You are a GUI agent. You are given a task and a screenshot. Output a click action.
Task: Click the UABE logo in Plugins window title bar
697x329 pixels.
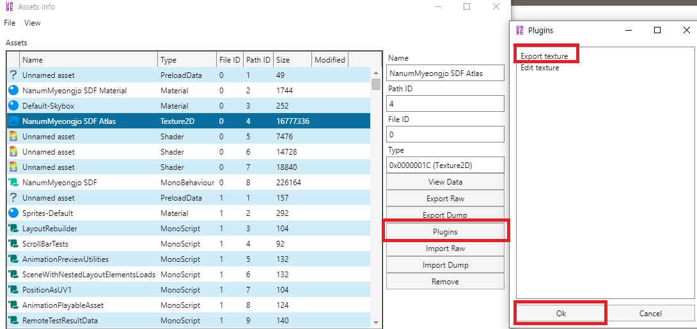pos(519,30)
